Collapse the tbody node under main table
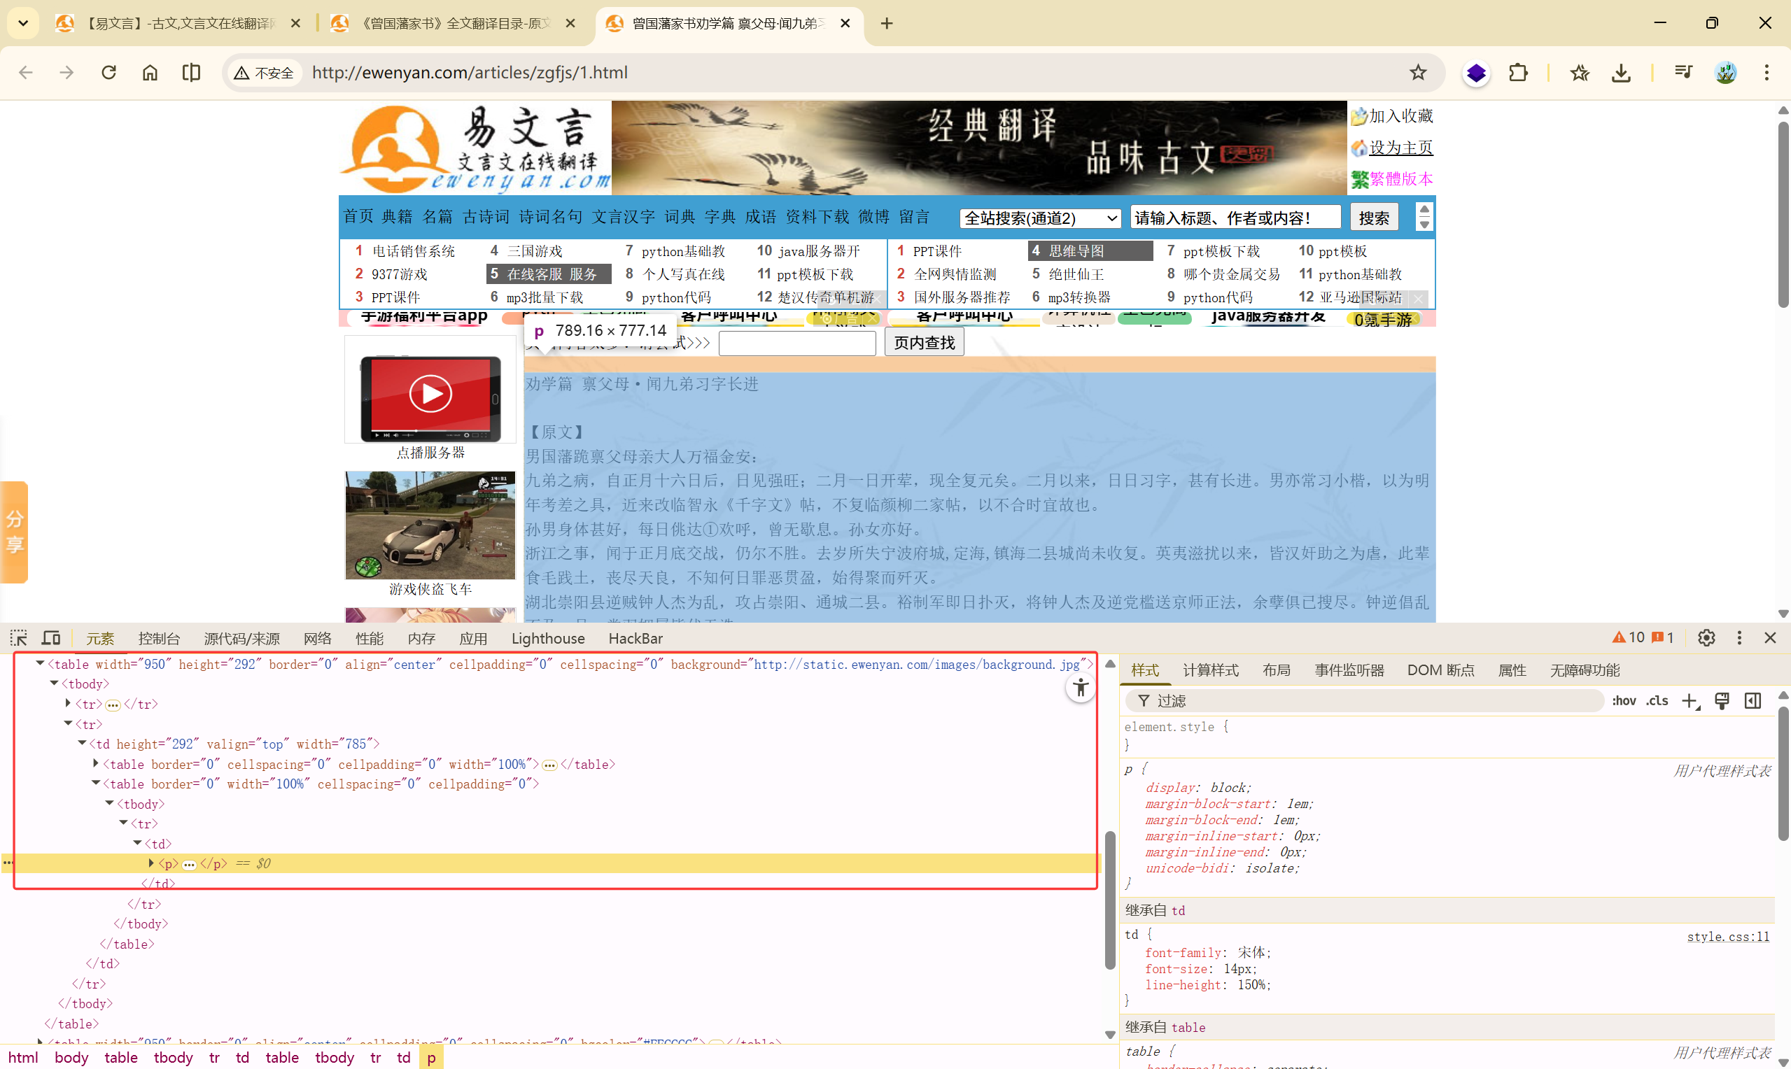 tap(54, 684)
